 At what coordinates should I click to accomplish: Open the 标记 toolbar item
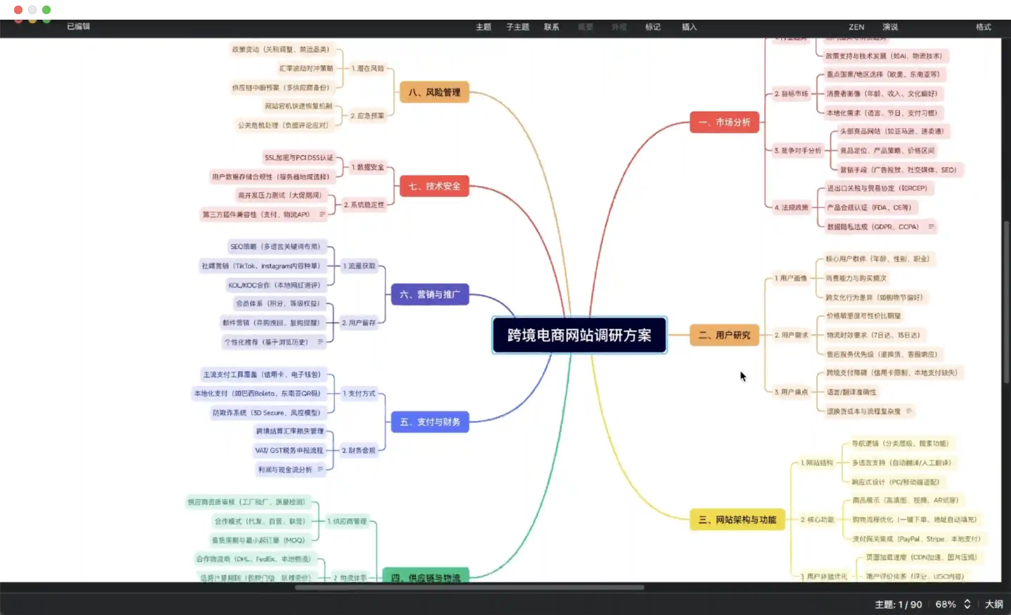click(x=652, y=27)
